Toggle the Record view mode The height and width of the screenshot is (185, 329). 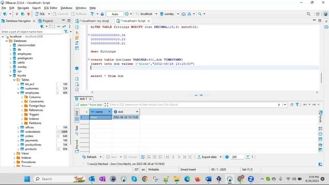coord(77,146)
